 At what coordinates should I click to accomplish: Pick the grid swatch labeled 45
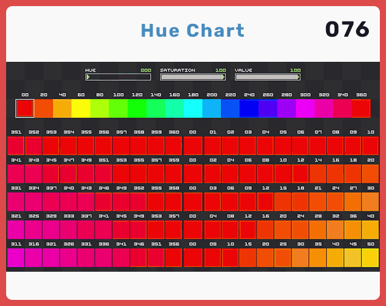click(353, 258)
